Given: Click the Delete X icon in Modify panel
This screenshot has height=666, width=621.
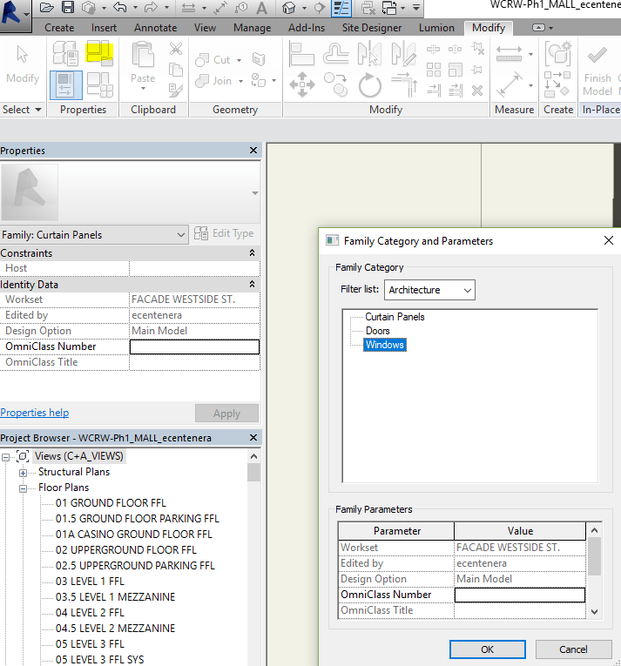Looking at the screenshot, I should click(477, 90).
